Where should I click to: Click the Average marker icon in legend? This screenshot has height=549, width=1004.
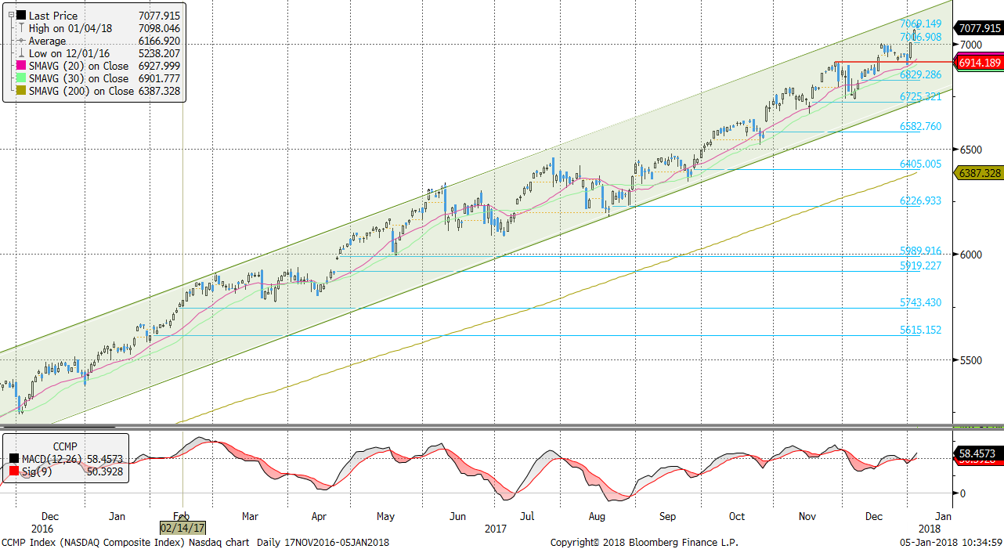point(21,41)
